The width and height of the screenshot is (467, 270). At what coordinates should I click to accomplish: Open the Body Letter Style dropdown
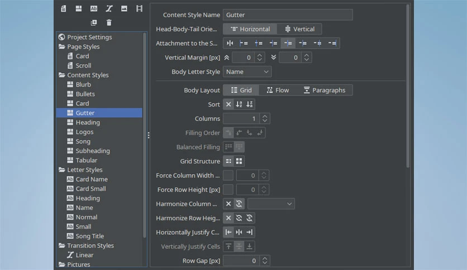247,71
